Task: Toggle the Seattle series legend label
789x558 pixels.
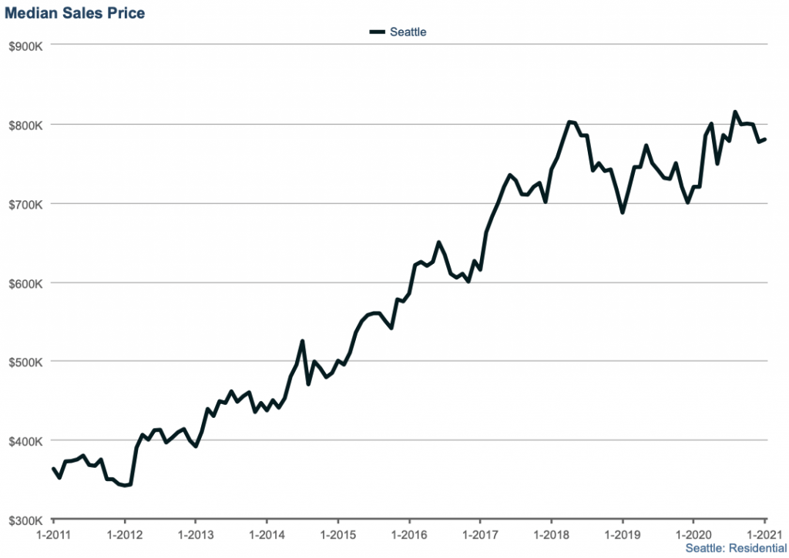Action: tap(408, 32)
